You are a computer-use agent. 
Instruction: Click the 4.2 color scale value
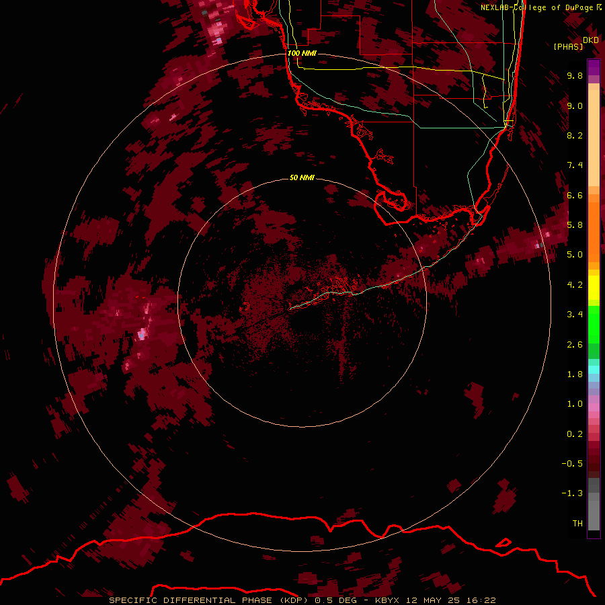[x=575, y=285]
